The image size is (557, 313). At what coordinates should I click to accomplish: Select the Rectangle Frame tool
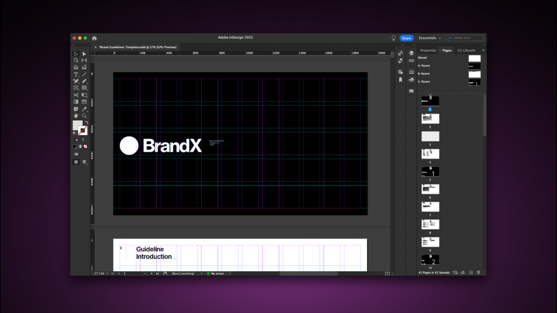click(76, 88)
